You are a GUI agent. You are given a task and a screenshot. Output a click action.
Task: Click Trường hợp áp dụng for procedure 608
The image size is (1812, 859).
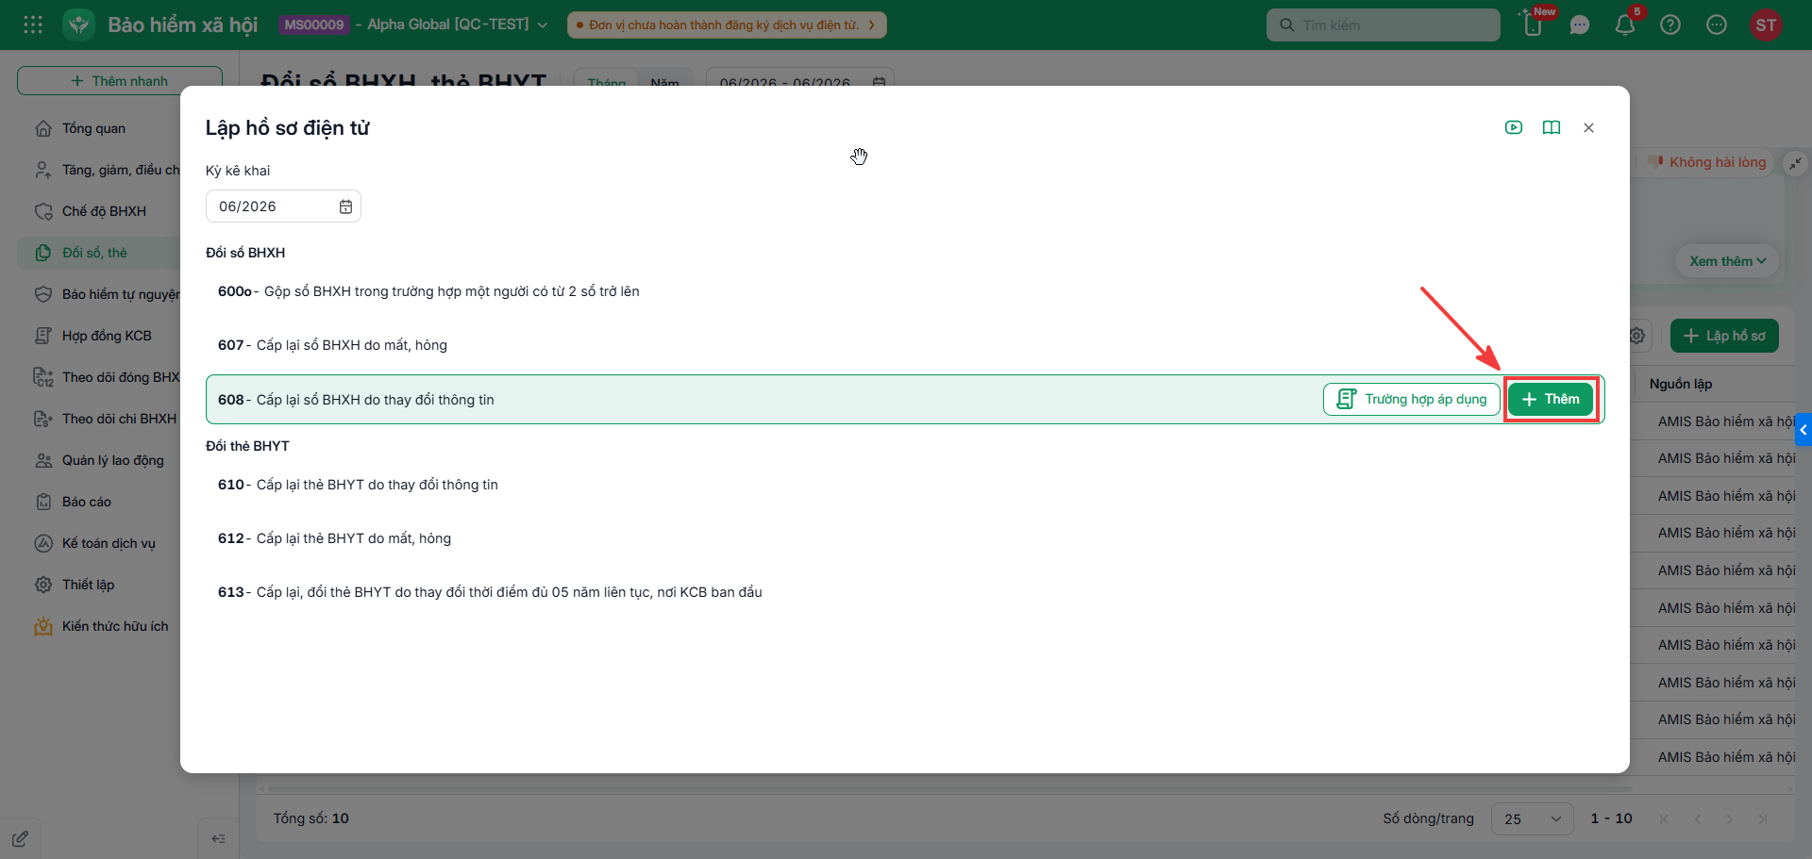[1412, 400]
